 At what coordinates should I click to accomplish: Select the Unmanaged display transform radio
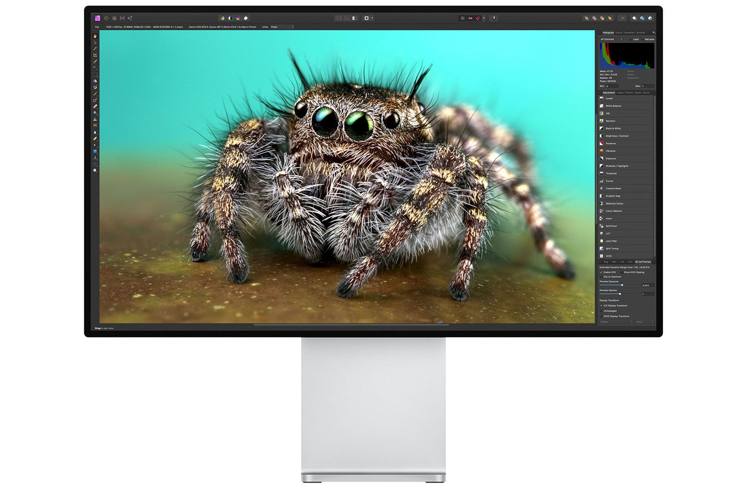click(x=602, y=311)
